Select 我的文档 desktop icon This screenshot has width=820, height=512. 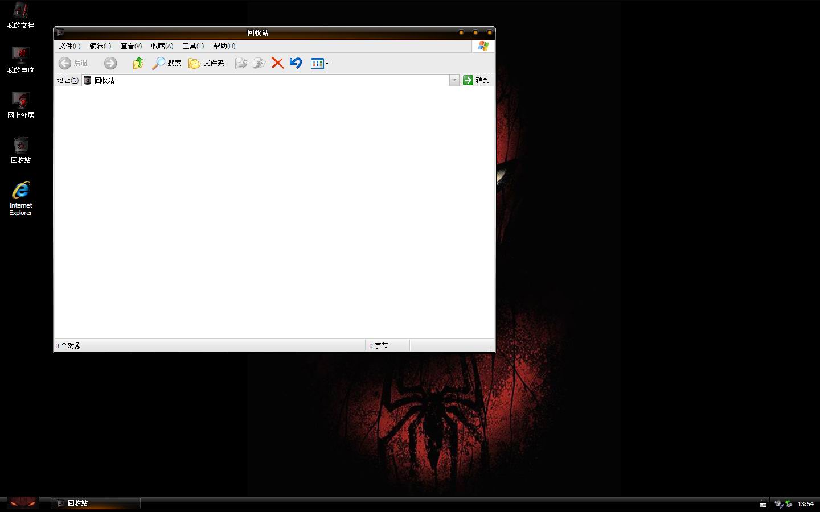[x=20, y=15]
